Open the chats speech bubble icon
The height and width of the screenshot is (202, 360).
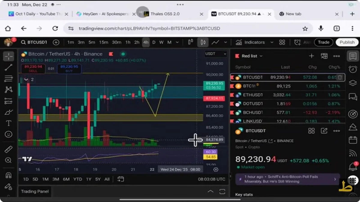[x=353, y=97]
